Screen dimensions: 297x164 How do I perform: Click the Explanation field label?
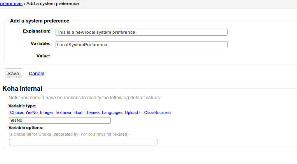click(x=37, y=31)
